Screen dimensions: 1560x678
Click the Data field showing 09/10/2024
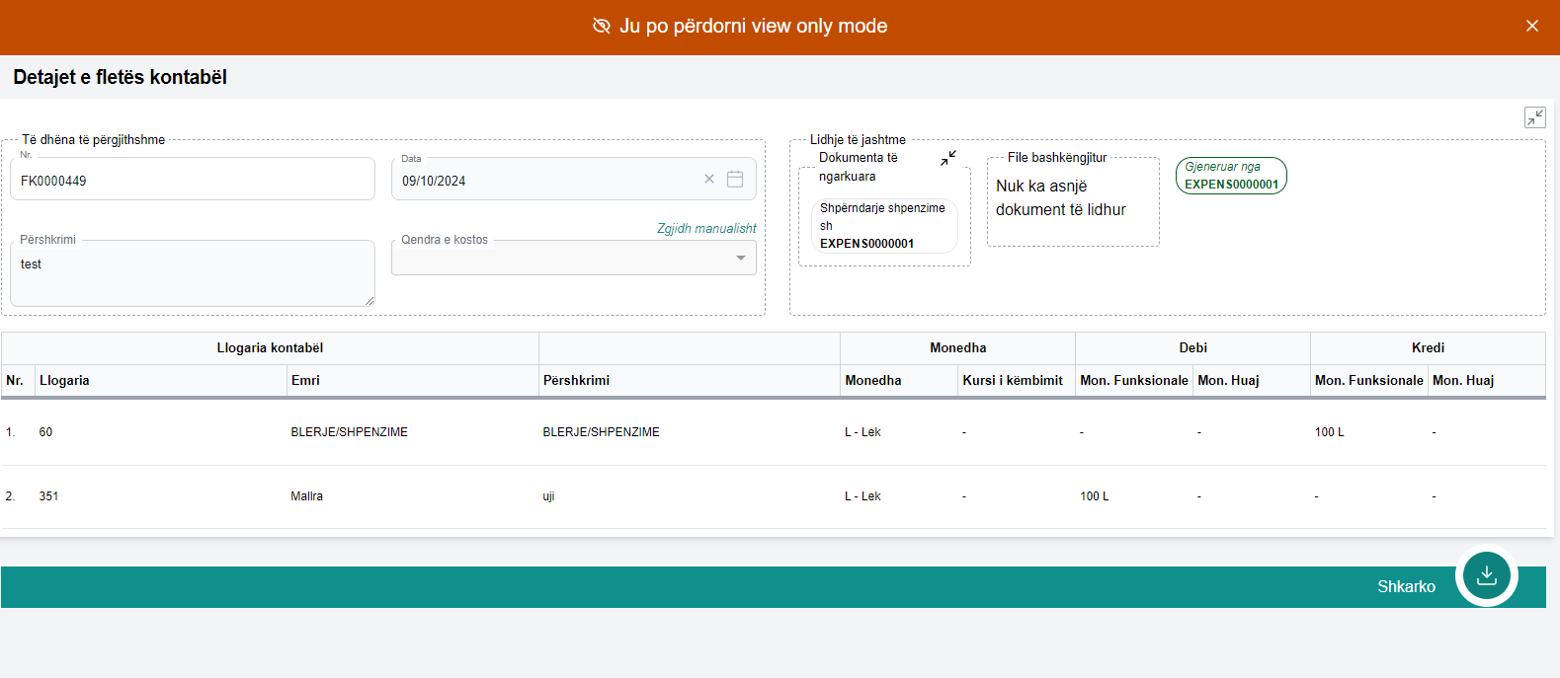[x=543, y=181]
